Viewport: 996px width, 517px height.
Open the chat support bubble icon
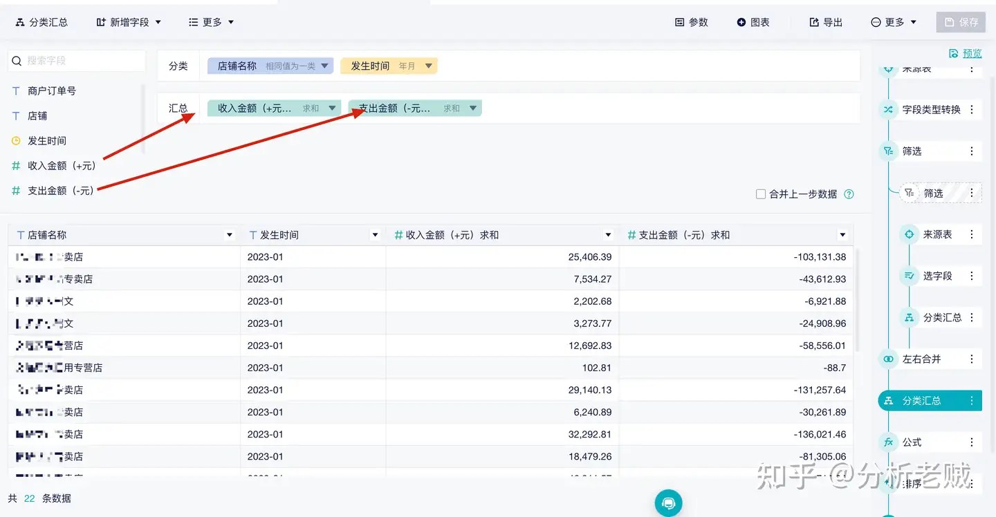tap(668, 503)
